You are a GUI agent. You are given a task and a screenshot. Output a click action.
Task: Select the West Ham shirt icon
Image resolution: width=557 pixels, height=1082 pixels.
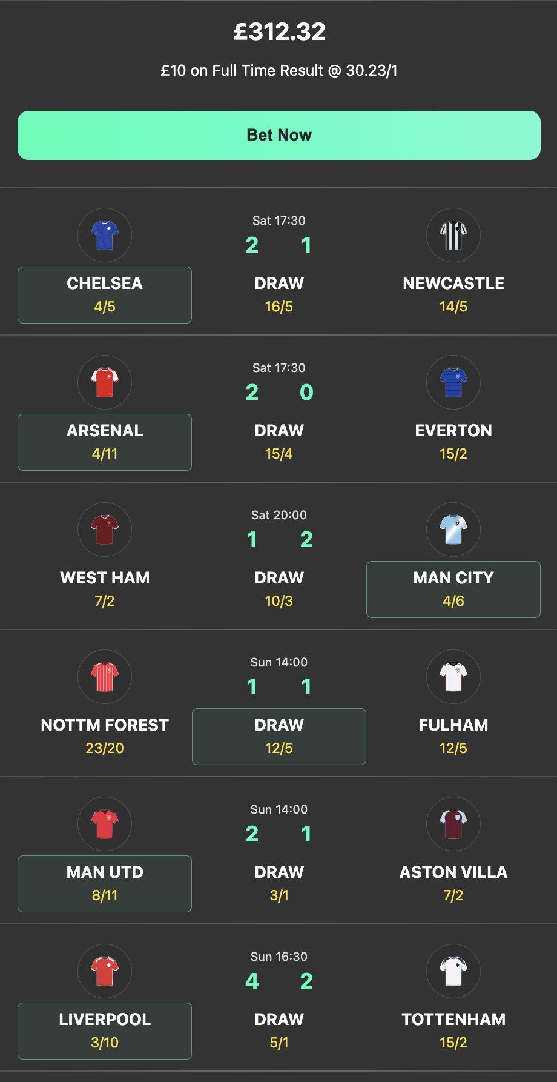[104, 529]
